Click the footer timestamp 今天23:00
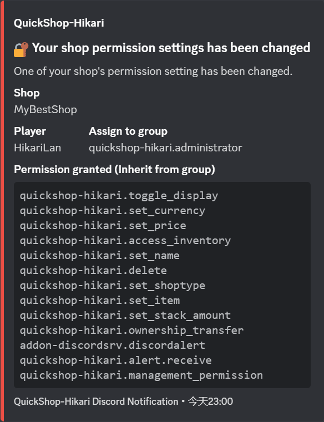Screen dimensions: 324x422 click(x=210, y=401)
